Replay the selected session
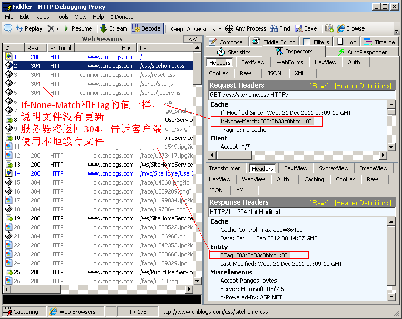 tap(29, 28)
